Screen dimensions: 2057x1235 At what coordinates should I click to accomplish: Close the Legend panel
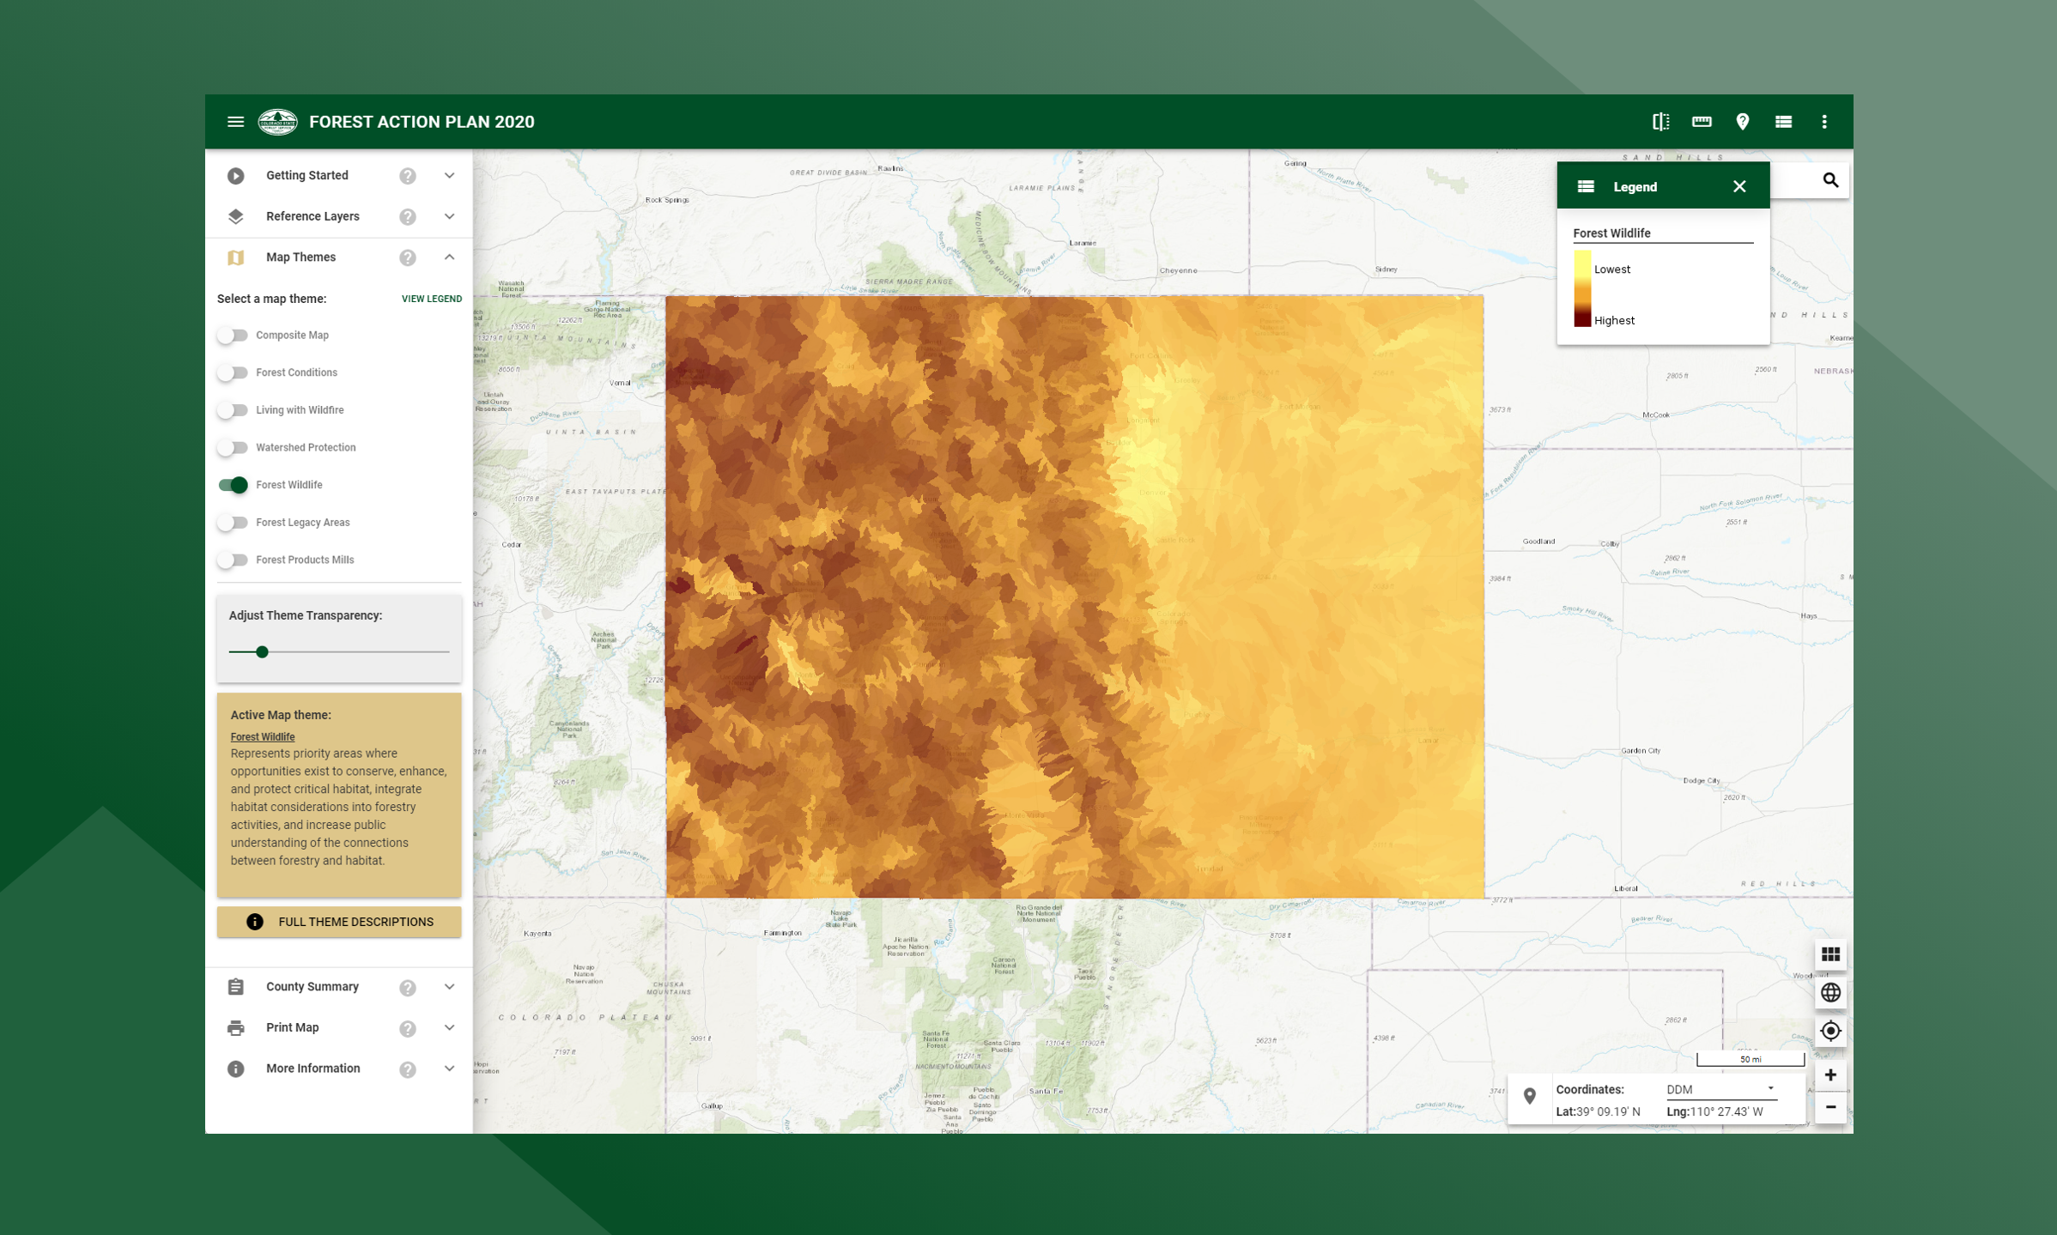pyautogui.click(x=1739, y=186)
